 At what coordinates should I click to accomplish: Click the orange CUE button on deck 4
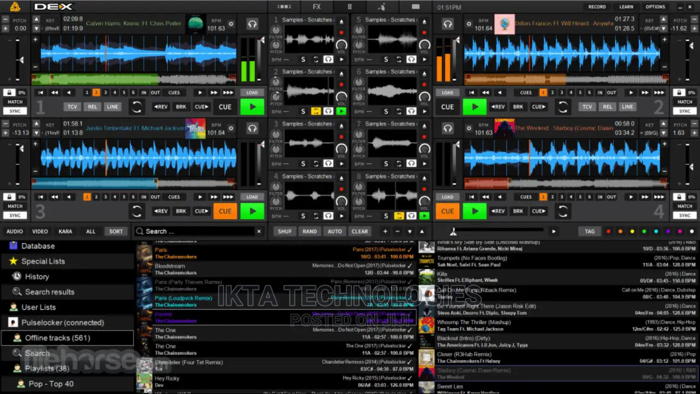point(447,211)
